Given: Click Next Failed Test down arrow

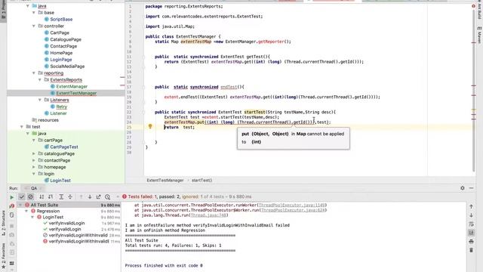Looking at the screenshot, I should pos(90,196).
